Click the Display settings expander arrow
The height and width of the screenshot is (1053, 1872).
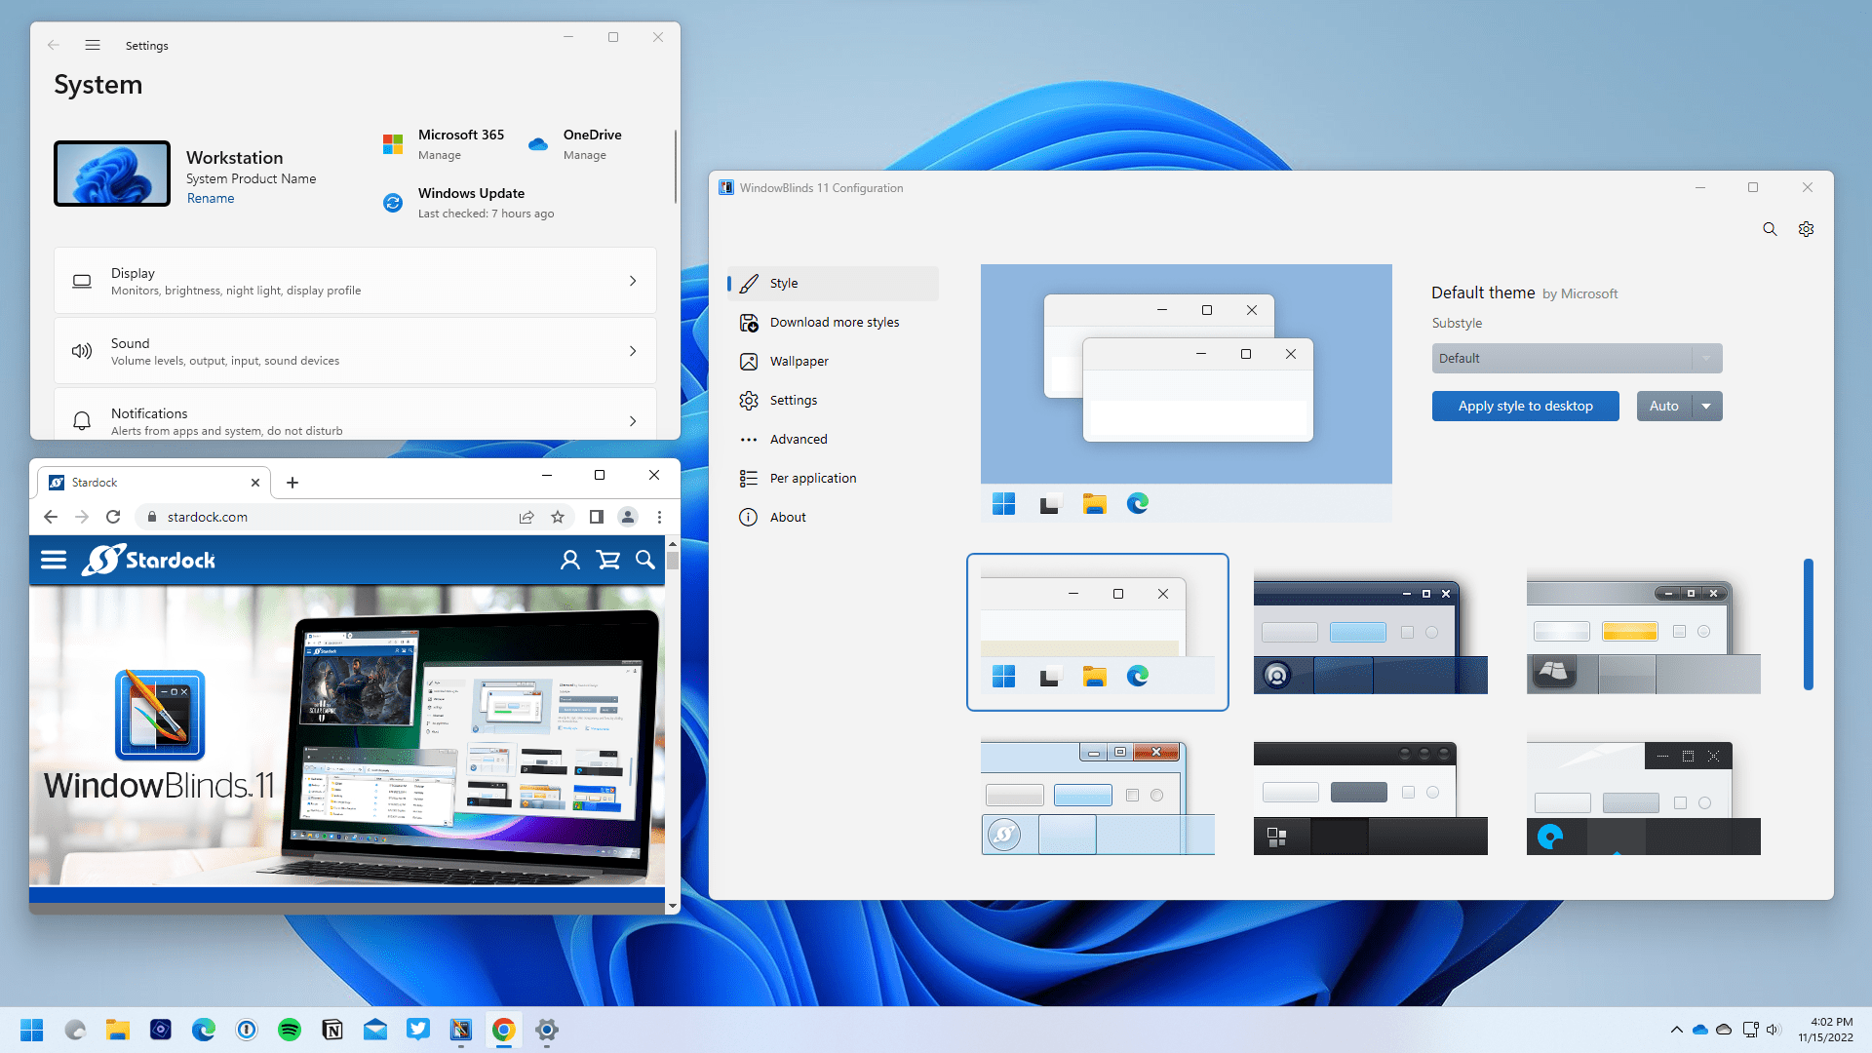tap(633, 280)
